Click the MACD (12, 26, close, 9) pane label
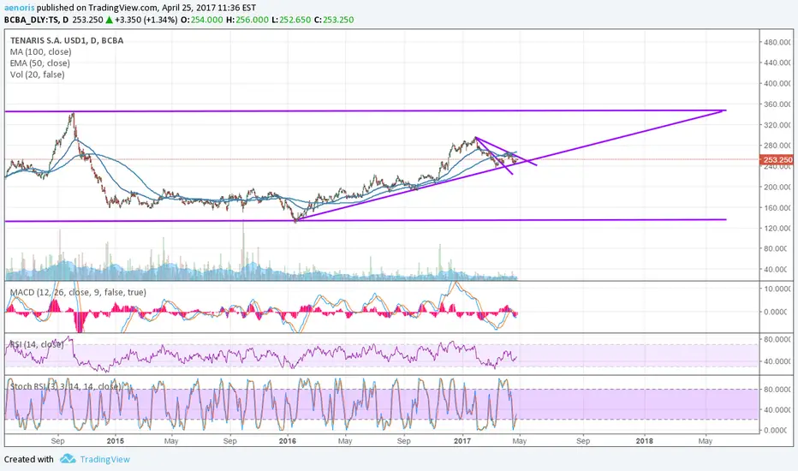 (x=78, y=292)
